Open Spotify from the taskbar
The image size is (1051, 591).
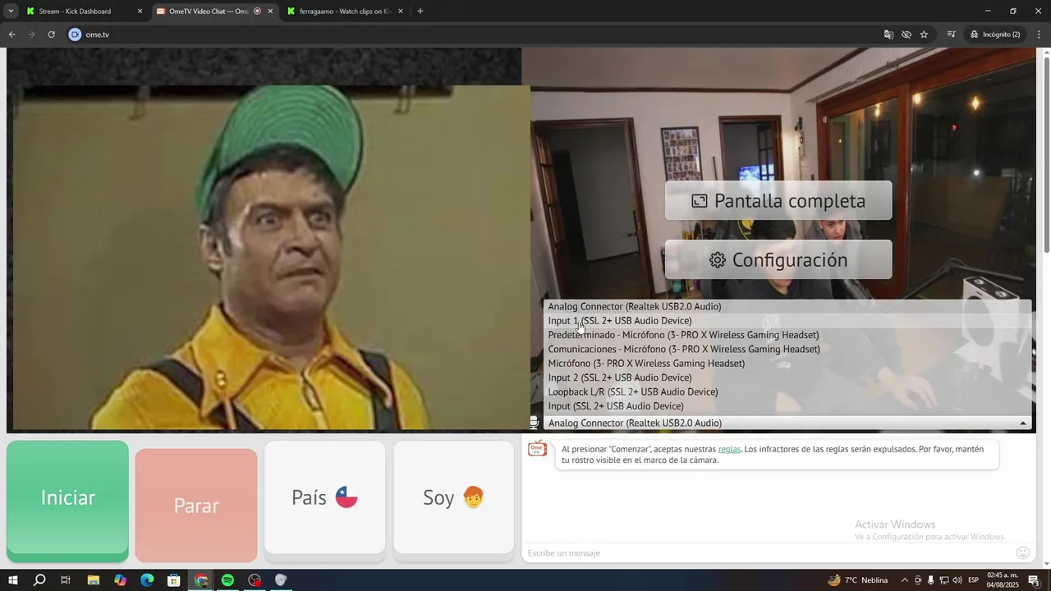pyautogui.click(x=227, y=580)
